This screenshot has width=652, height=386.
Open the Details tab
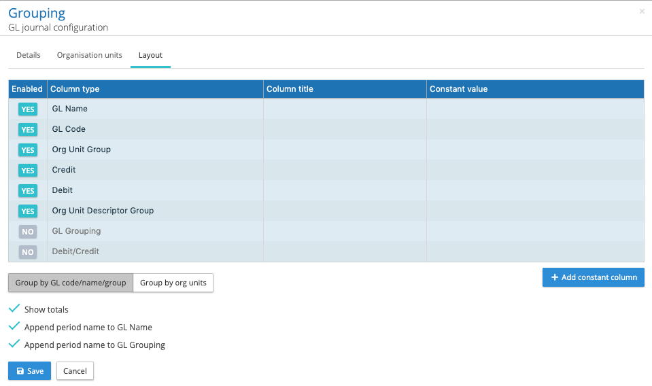(29, 55)
